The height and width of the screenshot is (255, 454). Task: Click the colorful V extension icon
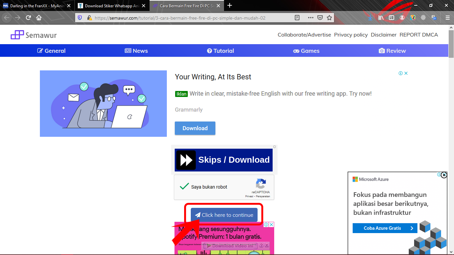[x=413, y=18]
